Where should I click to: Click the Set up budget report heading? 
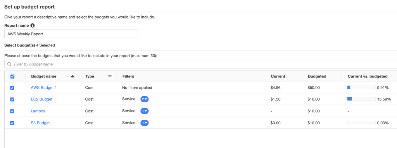point(29,7)
